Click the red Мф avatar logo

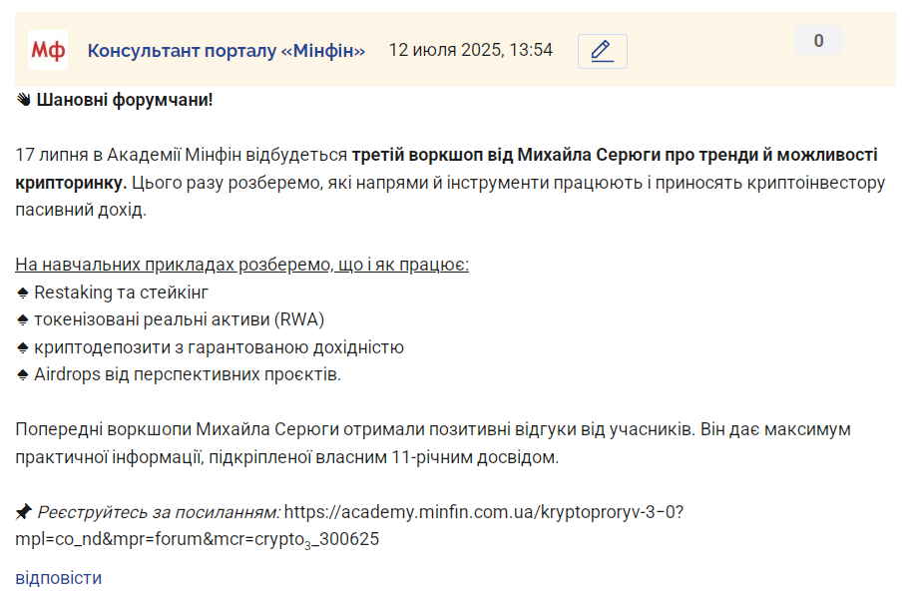click(48, 50)
